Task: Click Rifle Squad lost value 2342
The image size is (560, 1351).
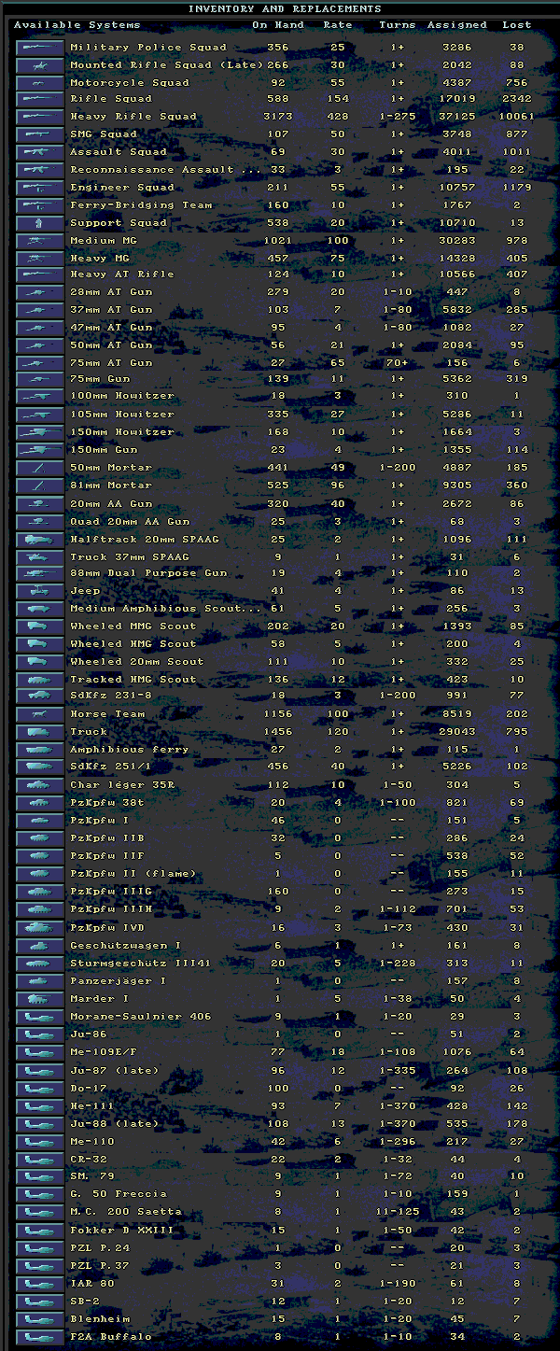Action: click(x=517, y=99)
